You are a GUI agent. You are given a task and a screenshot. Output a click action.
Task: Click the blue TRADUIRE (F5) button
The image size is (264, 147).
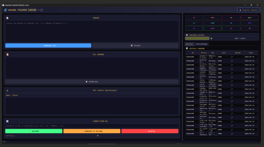point(48,45)
